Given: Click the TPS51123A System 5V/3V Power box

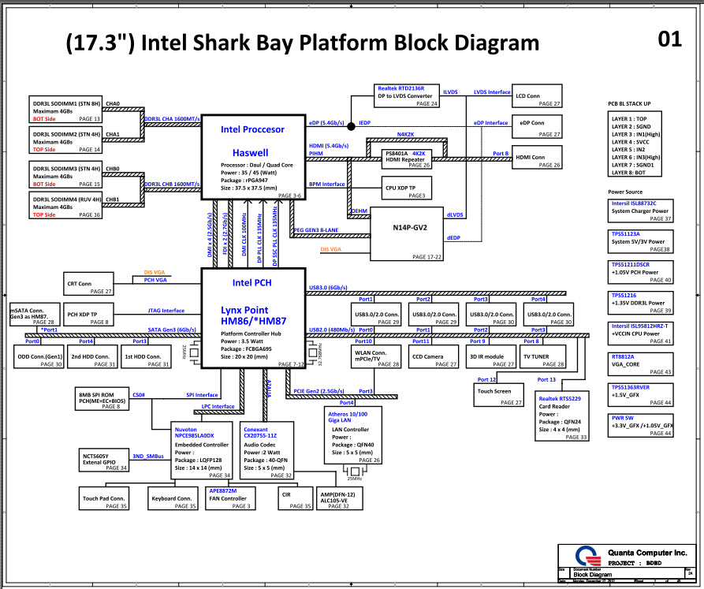Looking at the screenshot, I should tap(640, 241).
